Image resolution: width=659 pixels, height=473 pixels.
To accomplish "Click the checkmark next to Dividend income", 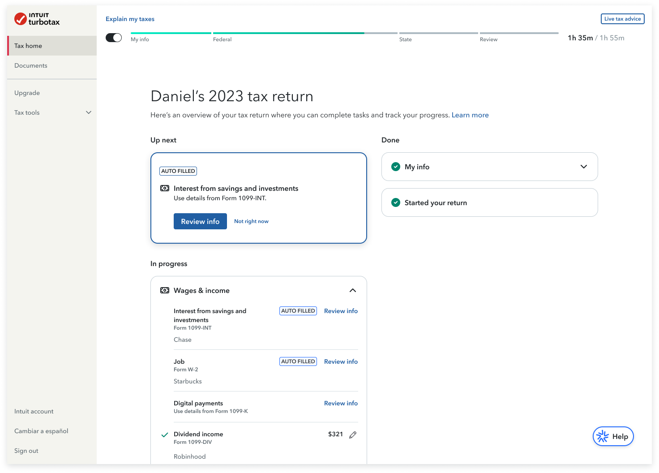I will click(x=165, y=434).
